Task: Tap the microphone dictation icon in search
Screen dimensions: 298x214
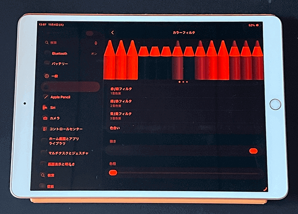Action: 96,43
